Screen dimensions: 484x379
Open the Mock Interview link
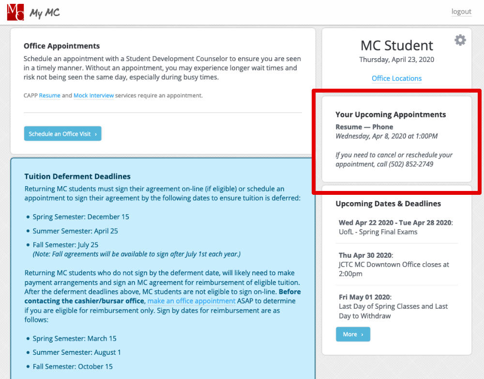point(93,95)
